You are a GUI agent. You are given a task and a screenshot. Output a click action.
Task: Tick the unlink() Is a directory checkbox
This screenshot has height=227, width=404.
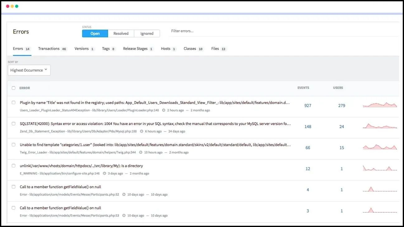point(13,166)
